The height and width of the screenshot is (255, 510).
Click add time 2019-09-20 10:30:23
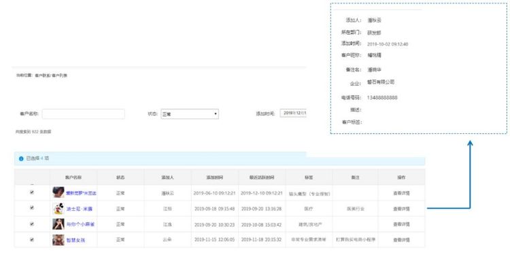click(214, 224)
